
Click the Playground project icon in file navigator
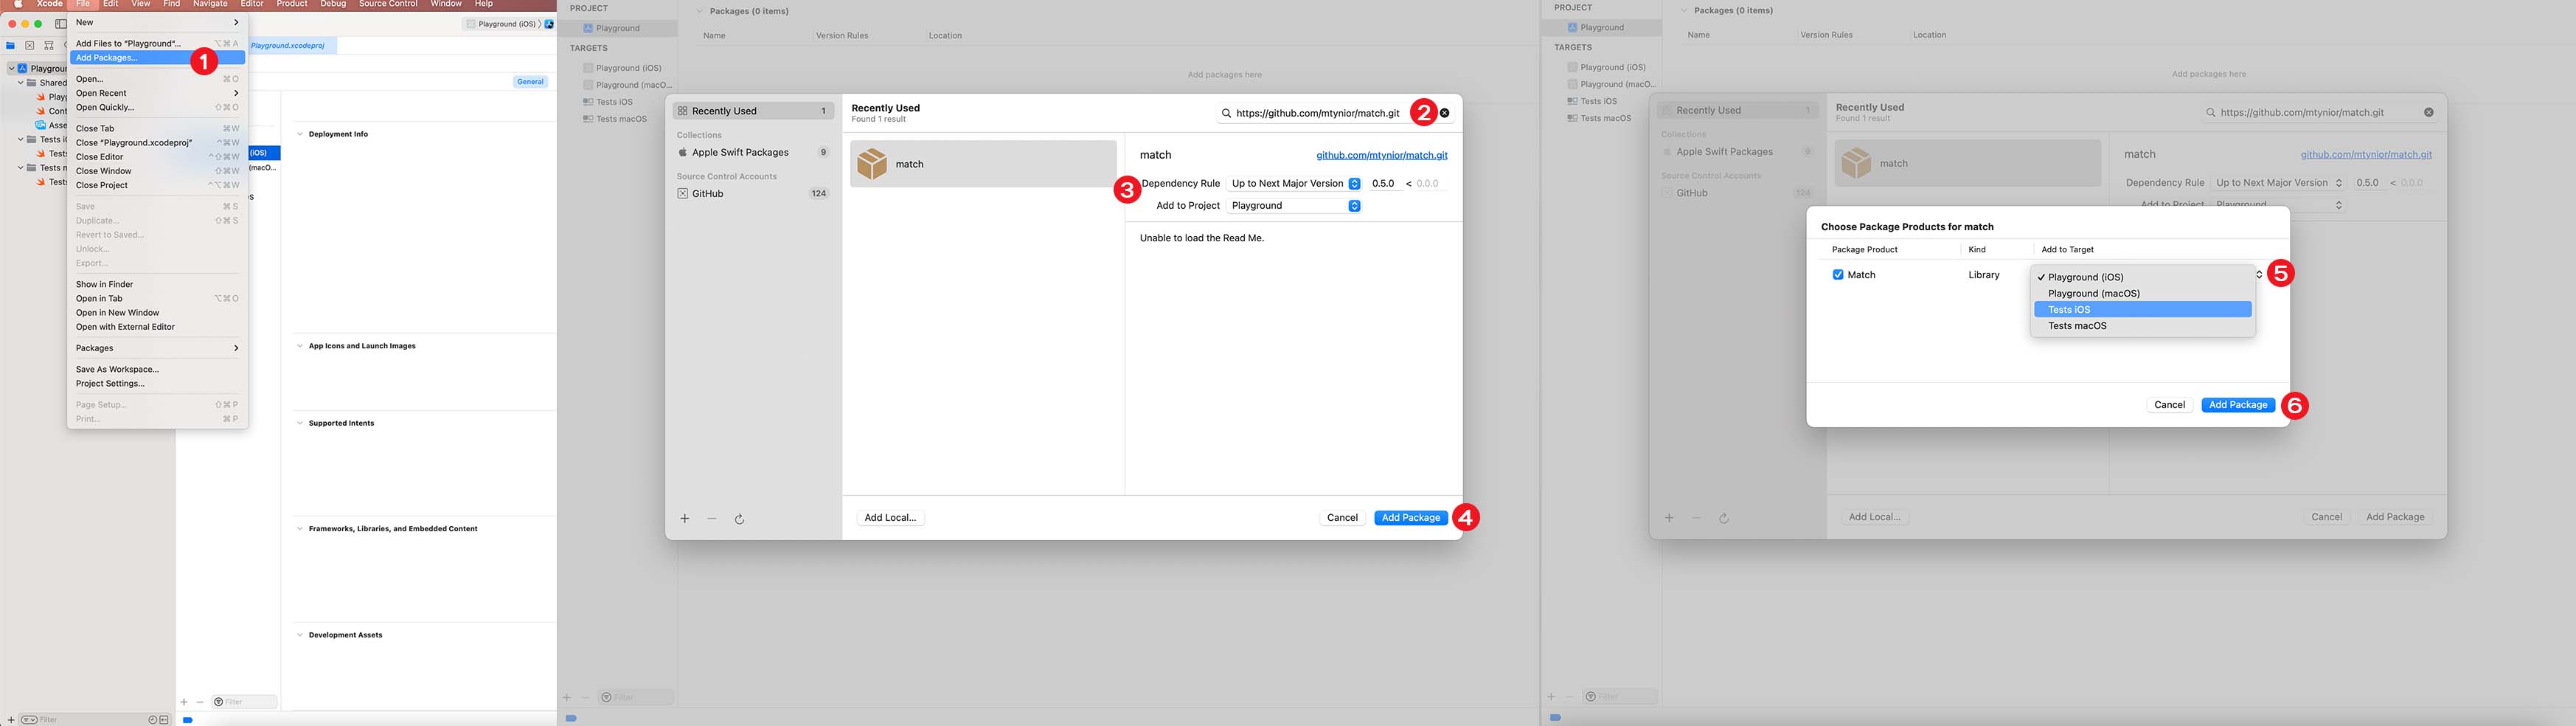coord(23,69)
